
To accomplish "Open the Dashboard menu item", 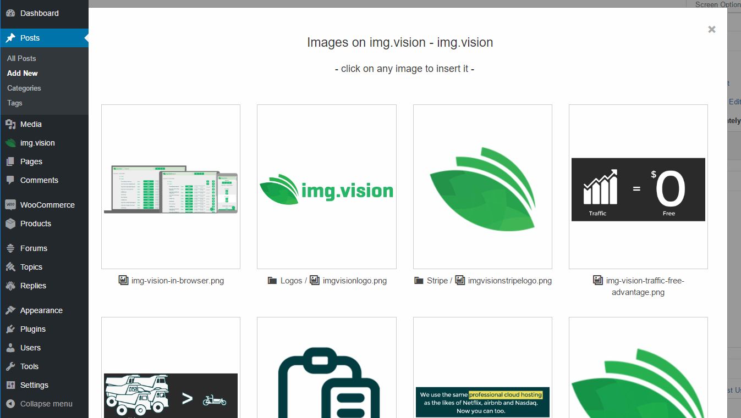I will tap(44, 13).
